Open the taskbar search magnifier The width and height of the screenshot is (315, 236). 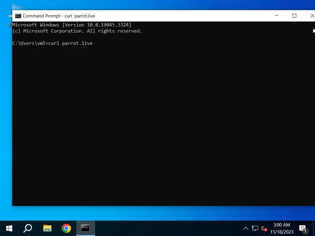tap(28, 228)
